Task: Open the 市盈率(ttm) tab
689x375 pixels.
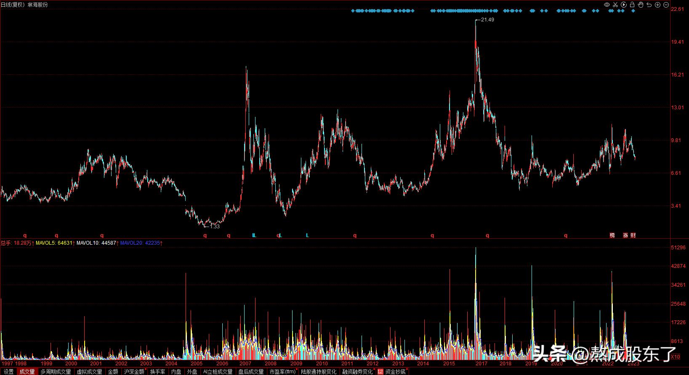Action: click(x=282, y=372)
